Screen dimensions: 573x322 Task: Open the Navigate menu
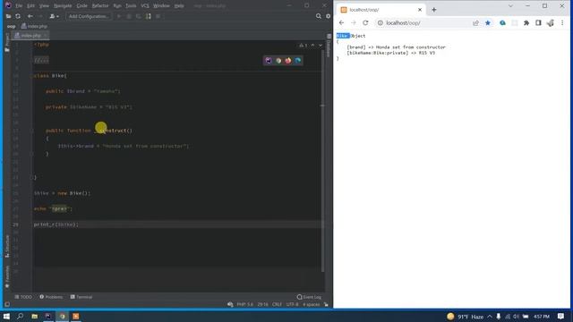click(63, 6)
